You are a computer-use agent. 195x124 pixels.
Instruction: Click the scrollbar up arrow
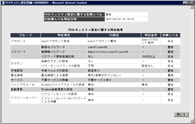click(192, 7)
